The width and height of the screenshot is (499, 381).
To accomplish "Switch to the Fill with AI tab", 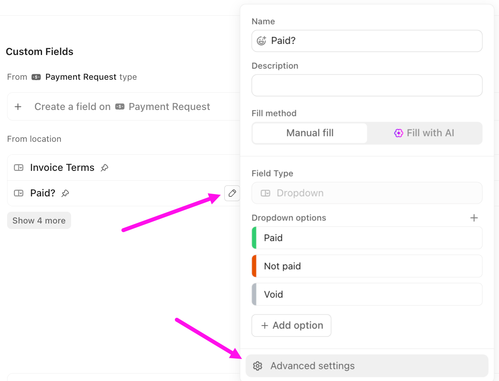I will point(424,133).
